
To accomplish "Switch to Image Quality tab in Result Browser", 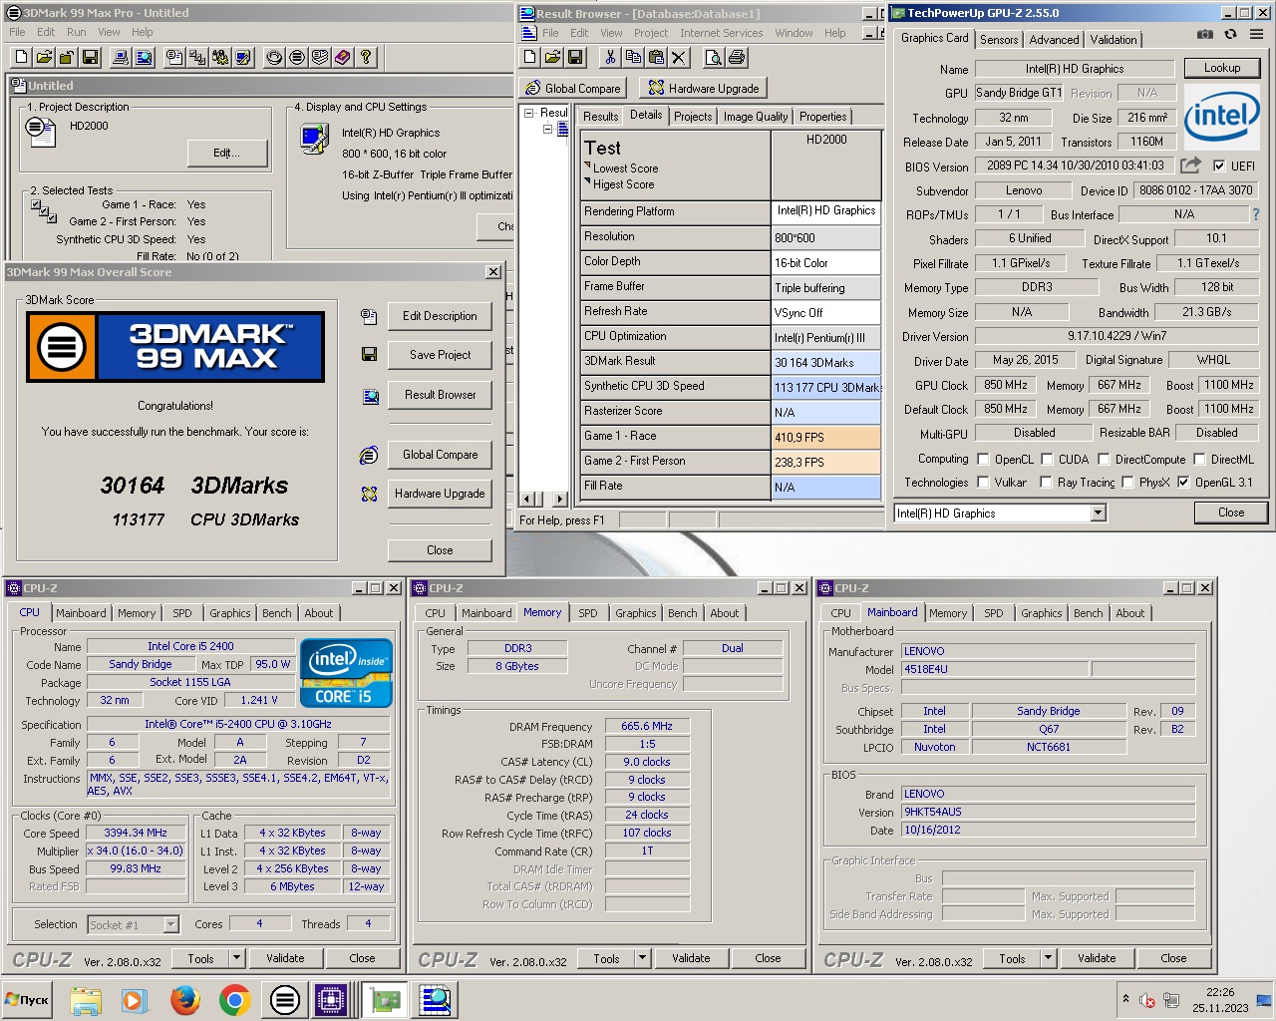I will click(756, 117).
